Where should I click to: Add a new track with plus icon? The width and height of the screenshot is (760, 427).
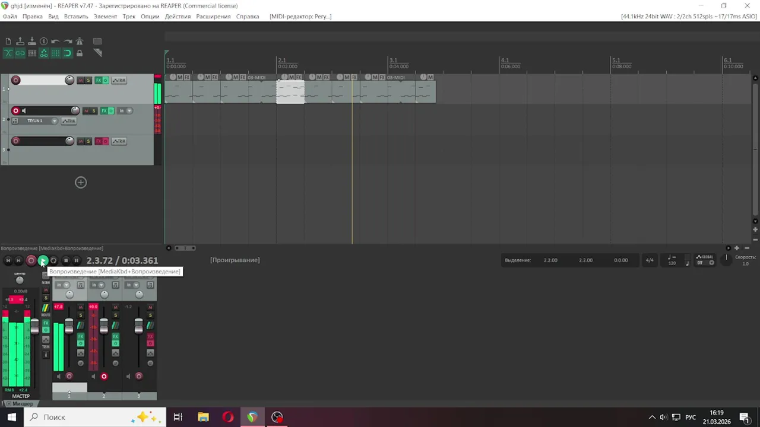click(x=81, y=183)
